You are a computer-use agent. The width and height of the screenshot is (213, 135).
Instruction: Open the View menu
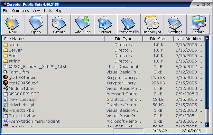[x=36, y=11]
